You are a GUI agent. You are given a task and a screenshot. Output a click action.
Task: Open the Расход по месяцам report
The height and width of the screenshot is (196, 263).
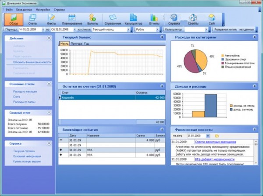click(x=25, y=92)
